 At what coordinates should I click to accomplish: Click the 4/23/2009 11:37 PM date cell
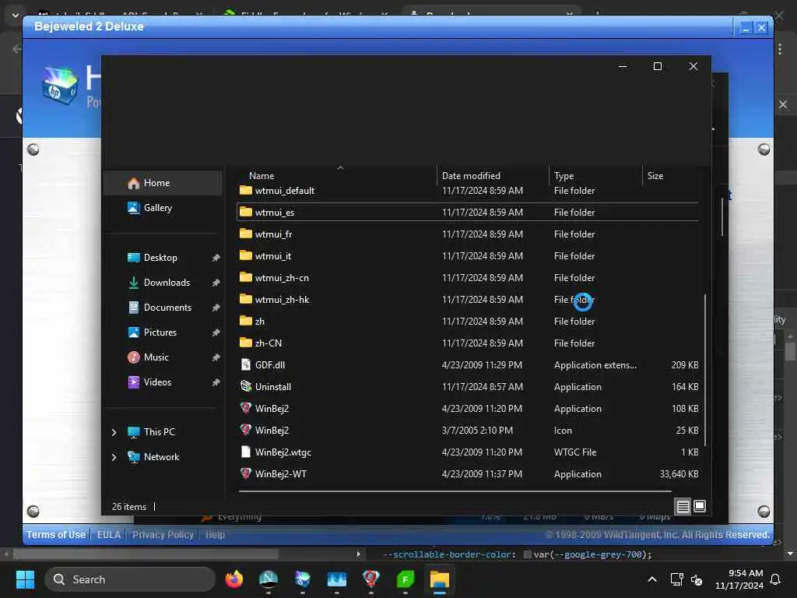[x=482, y=474]
